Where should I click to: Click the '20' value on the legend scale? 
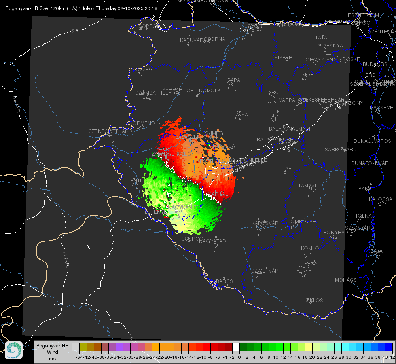[x=312, y=357]
